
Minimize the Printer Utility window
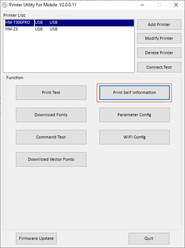[x=142, y=5]
